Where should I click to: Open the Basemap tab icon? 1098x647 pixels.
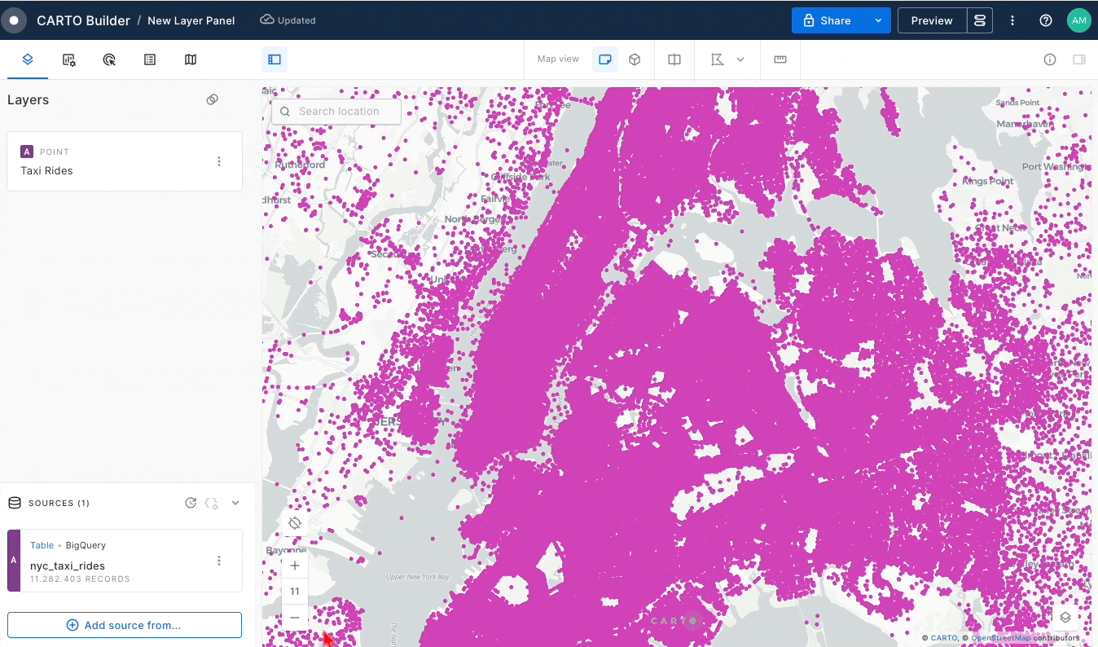click(x=191, y=59)
